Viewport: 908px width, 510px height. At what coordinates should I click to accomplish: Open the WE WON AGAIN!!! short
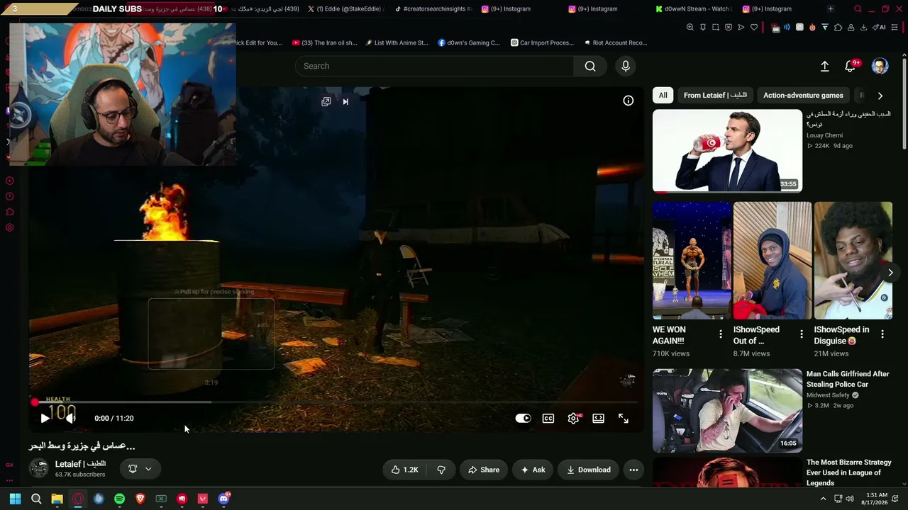pyautogui.click(x=692, y=261)
